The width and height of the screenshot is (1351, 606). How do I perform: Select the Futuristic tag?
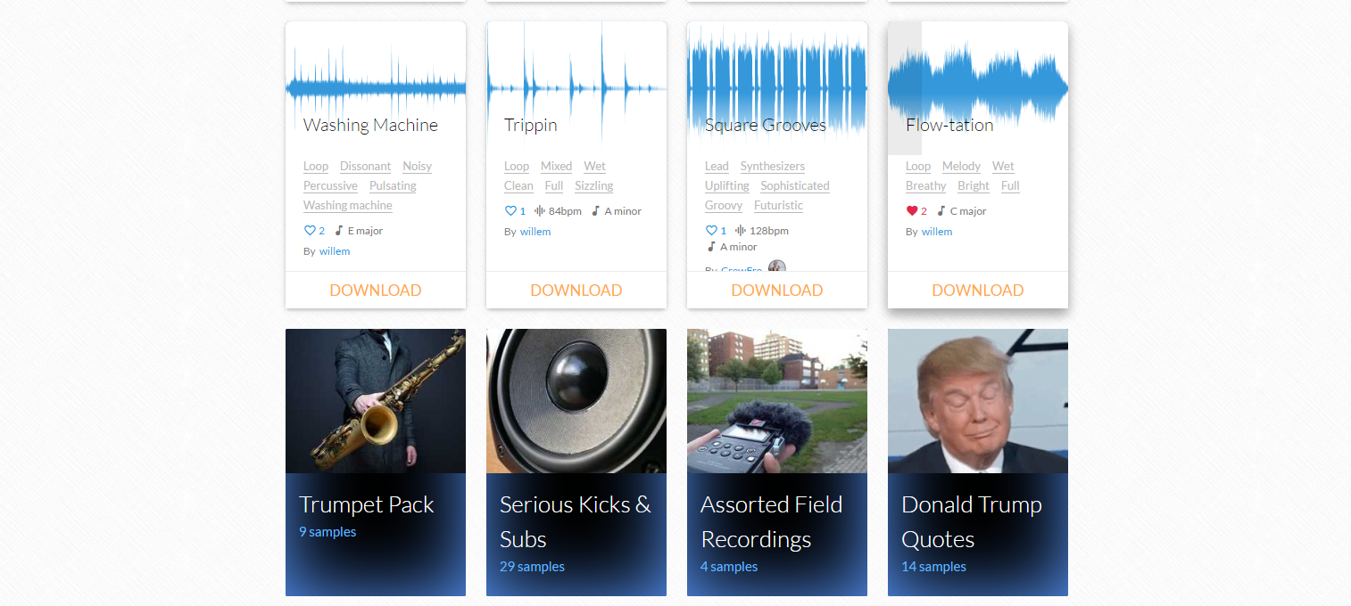click(x=778, y=206)
